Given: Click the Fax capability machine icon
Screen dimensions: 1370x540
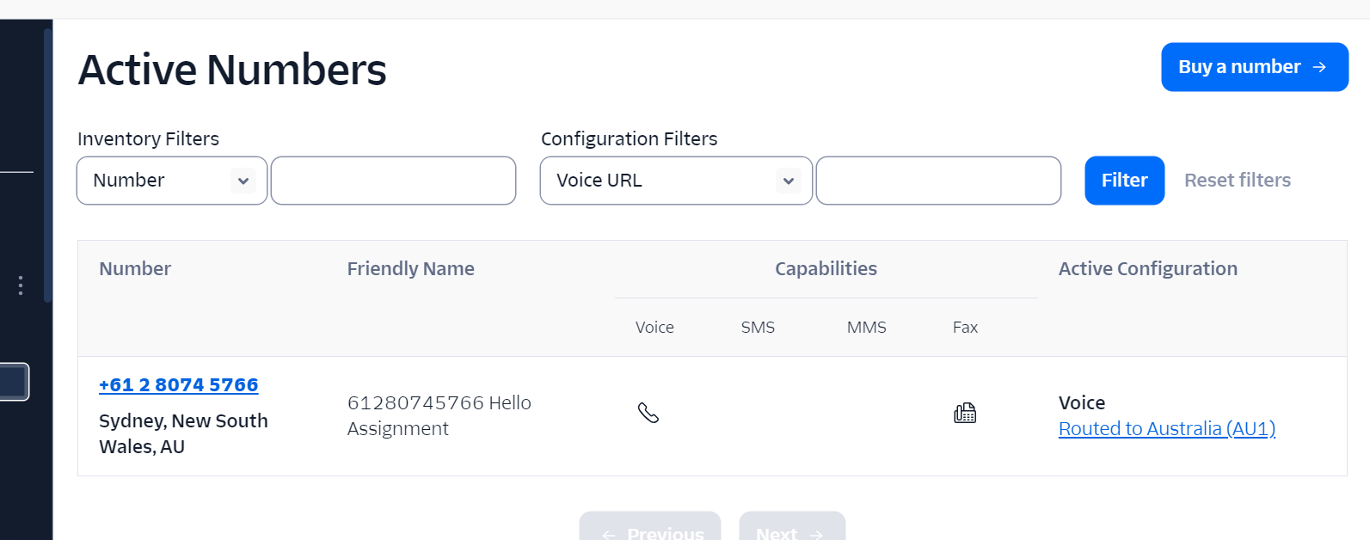Looking at the screenshot, I should click(965, 414).
